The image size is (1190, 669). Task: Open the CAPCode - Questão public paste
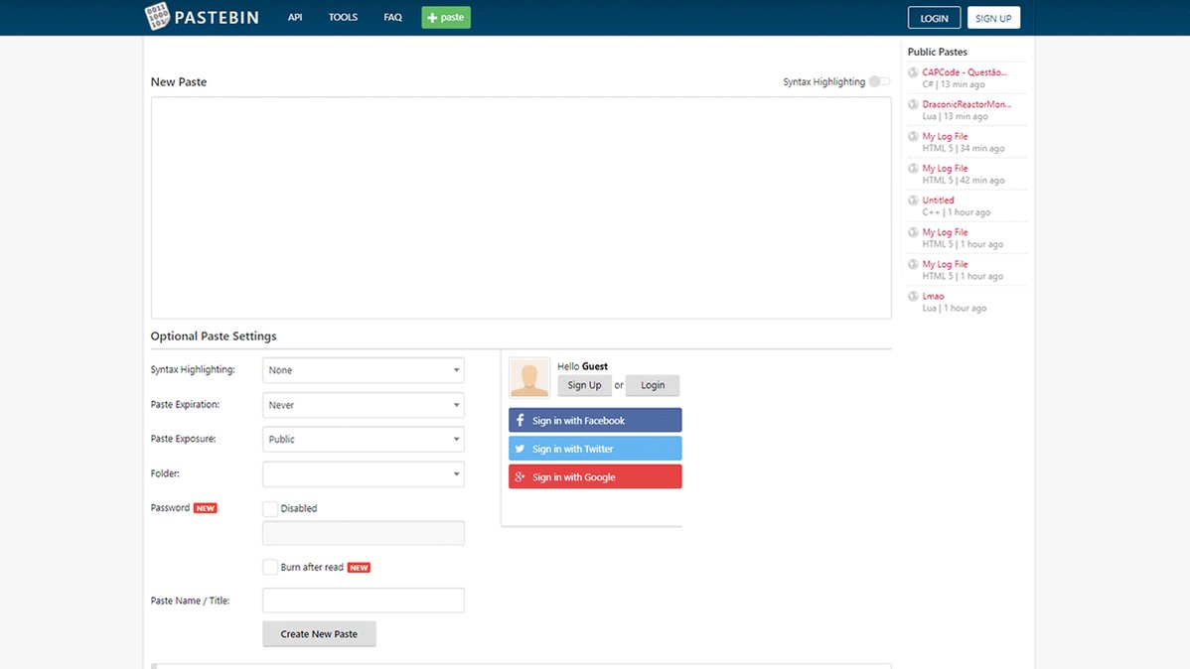(x=964, y=72)
